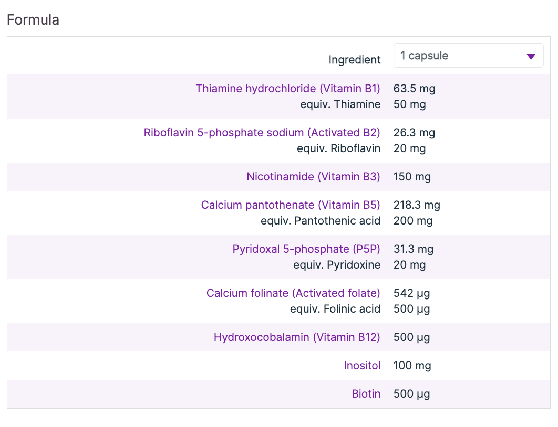Click the Pyridoxal 5-phosphate (P5P) link
The image size is (558, 427).
306,249
